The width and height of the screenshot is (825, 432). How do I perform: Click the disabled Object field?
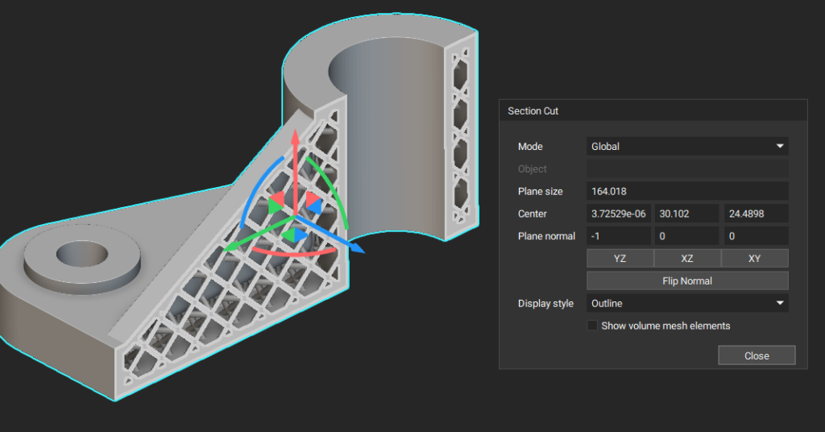687,169
